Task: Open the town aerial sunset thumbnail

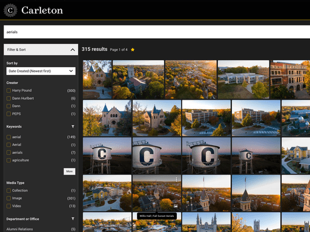Action: click(x=191, y=79)
